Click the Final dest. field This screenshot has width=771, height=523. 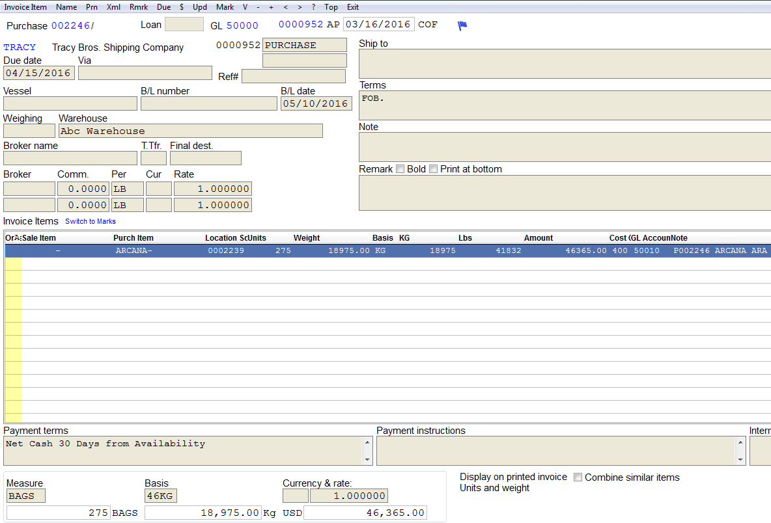click(x=206, y=158)
